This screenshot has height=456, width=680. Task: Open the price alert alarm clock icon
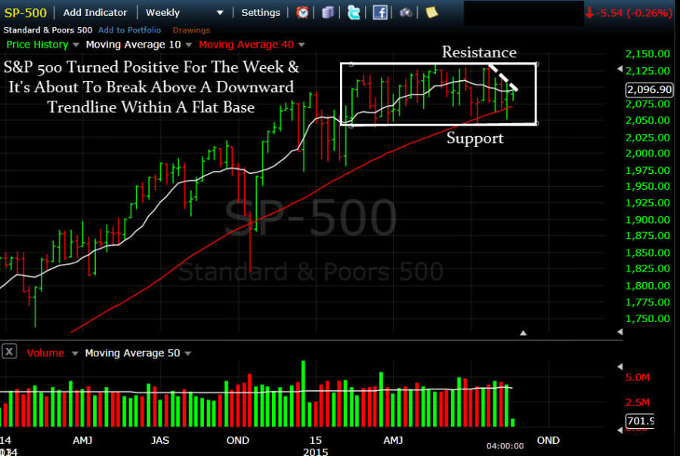pyautogui.click(x=302, y=13)
